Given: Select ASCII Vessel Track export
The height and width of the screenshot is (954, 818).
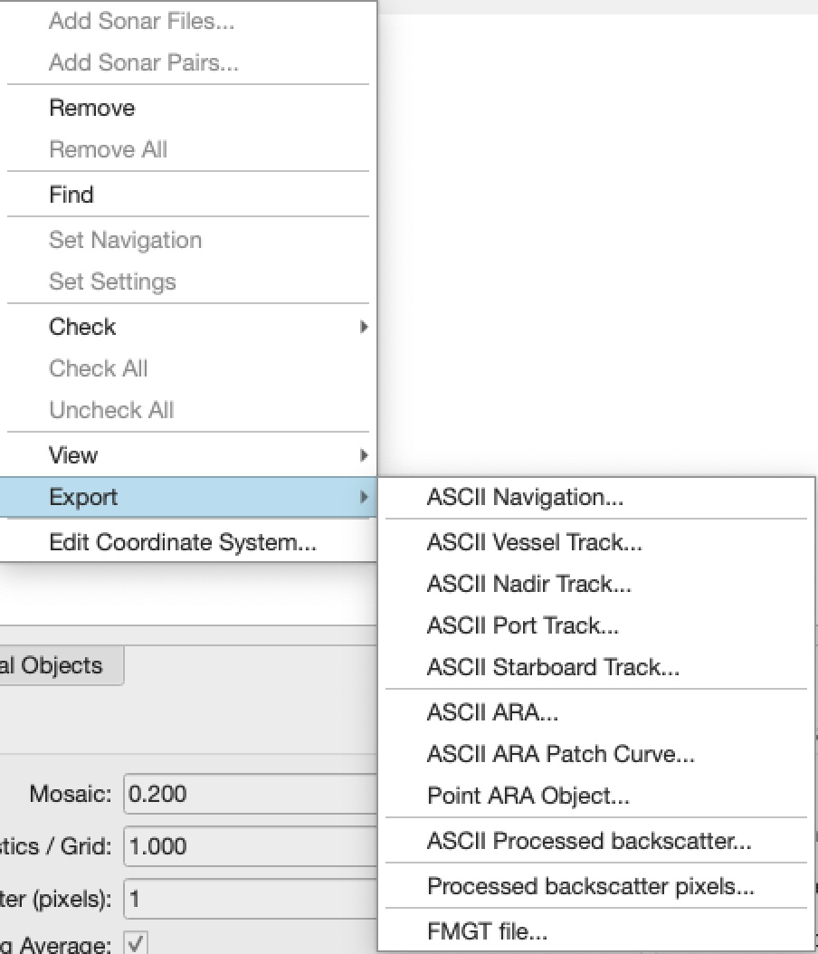Looking at the screenshot, I should pos(534,542).
